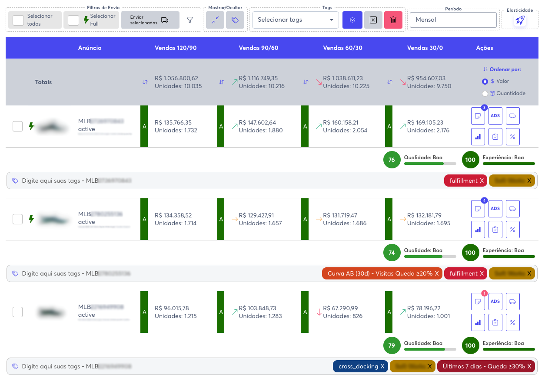This screenshot has height=381, width=545.
Task: Open the 'Selecionar tags' dropdown
Action: point(295,20)
